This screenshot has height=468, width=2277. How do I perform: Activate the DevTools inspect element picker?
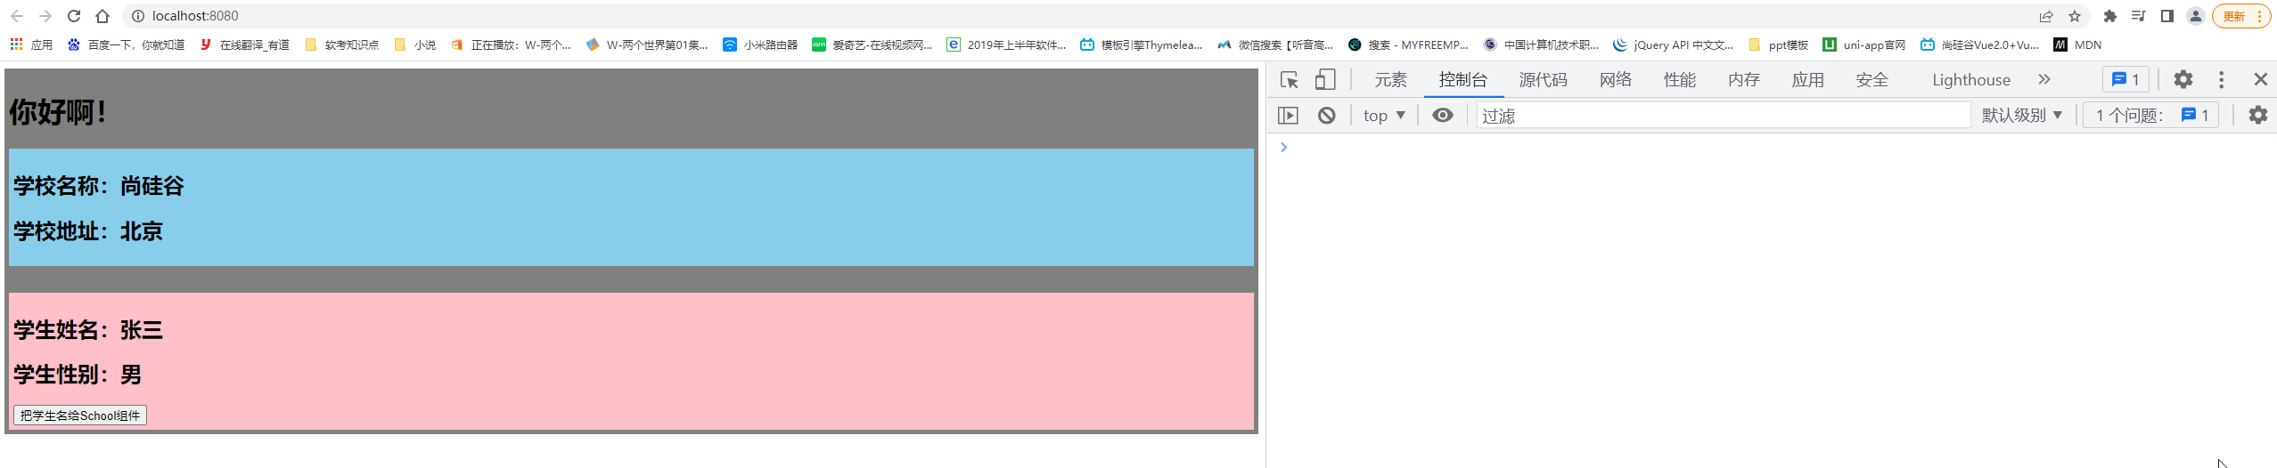(1290, 80)
